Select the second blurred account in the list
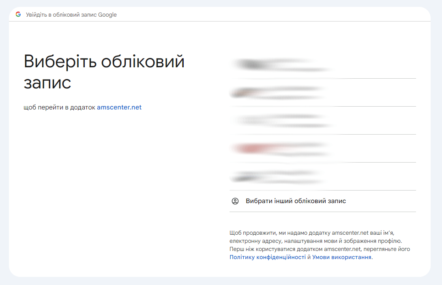This screenshot has height=285, width=442. pyautogui.click(x=322, y=93)
